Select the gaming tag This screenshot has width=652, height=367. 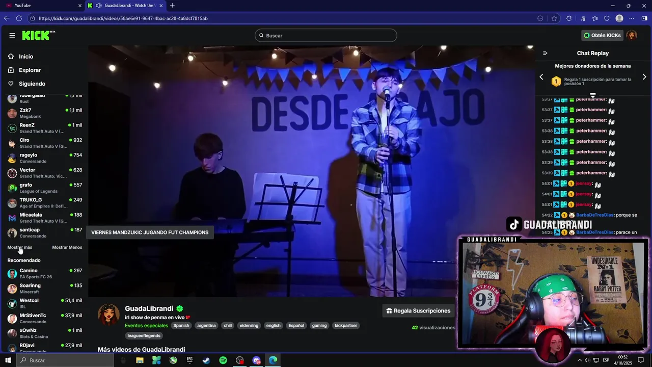point(319,325)
